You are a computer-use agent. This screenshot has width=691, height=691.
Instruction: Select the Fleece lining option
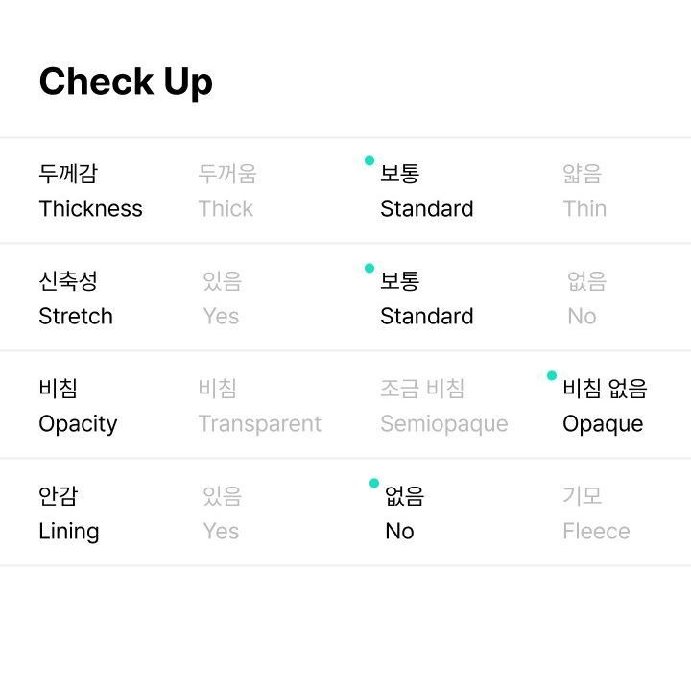click(x=596, y=513)
